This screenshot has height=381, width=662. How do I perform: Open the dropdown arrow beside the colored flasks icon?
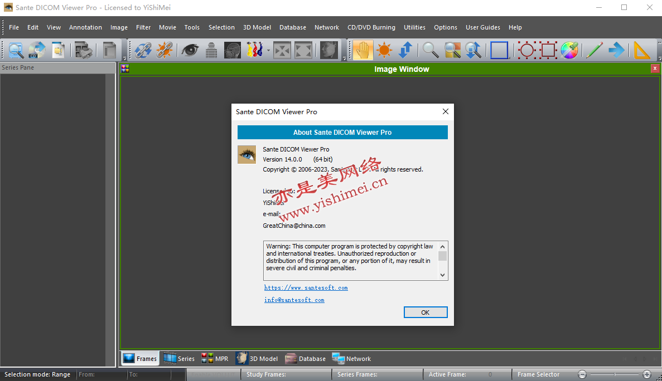(x=268, y=51)
